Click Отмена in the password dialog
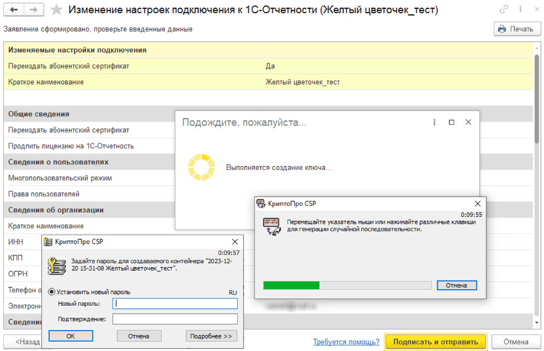 pyautogui.click(x=139, y=336)
